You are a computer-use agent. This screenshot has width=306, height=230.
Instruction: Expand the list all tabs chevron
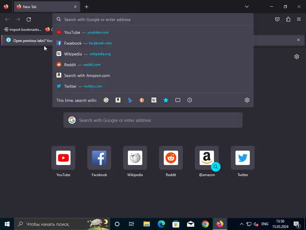click(247, 7)
